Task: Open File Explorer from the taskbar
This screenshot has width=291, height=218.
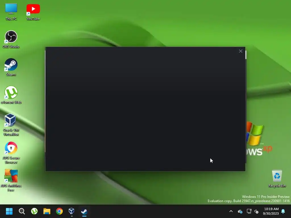Action: tap(47, 211)
